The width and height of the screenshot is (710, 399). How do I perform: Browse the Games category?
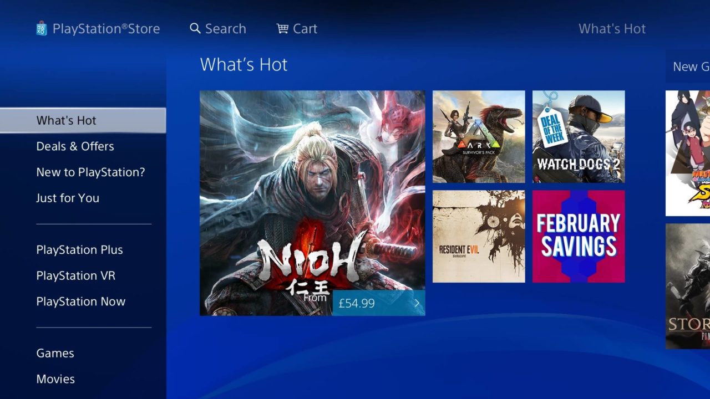pos(55,353)
